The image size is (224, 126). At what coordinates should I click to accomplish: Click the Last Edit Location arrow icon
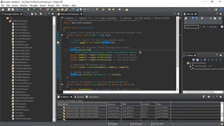click(110, 9)
